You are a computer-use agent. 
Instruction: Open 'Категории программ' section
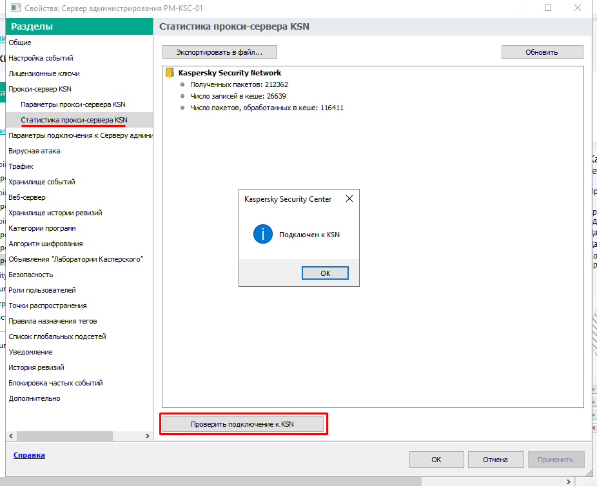tap(79, 228)
